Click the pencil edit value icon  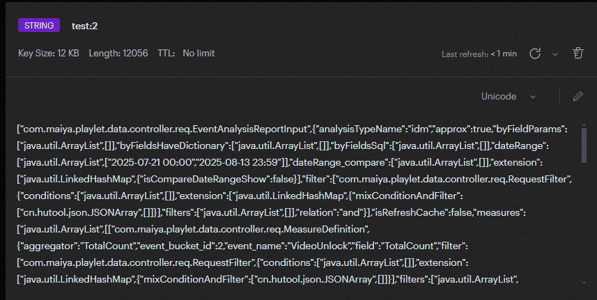[578, 96]
